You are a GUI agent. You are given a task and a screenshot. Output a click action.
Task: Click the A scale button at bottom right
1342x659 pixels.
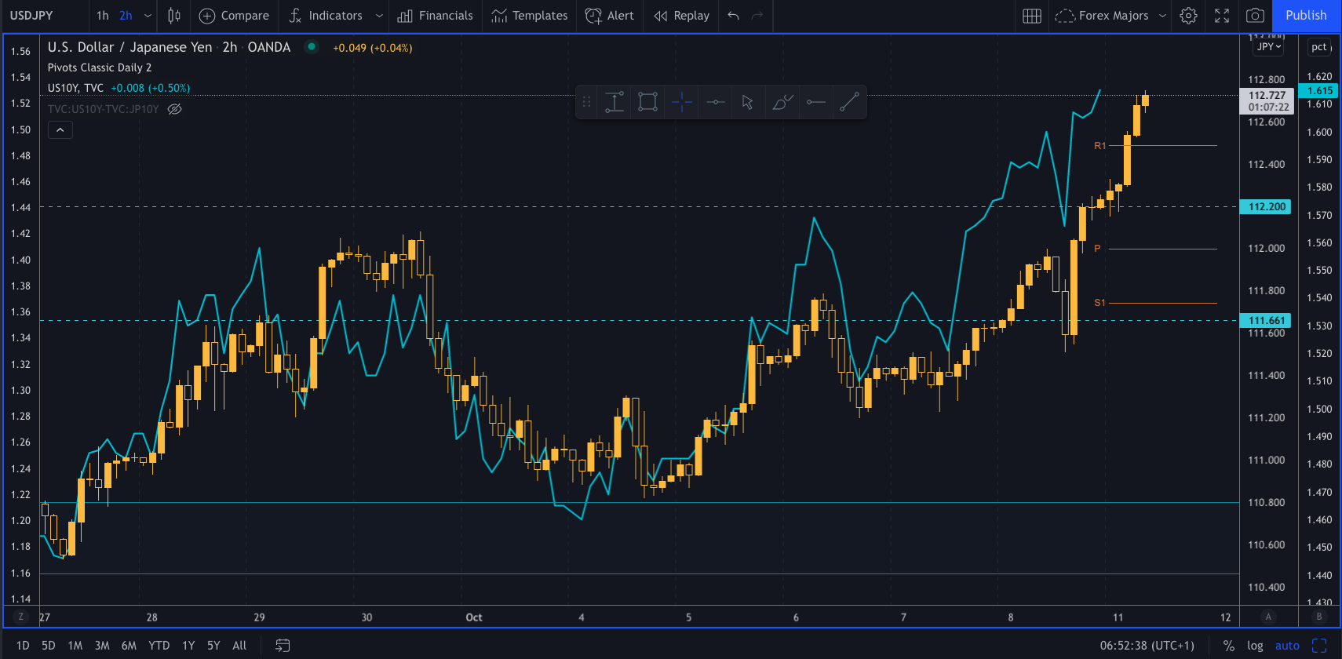pos(1268,617)
